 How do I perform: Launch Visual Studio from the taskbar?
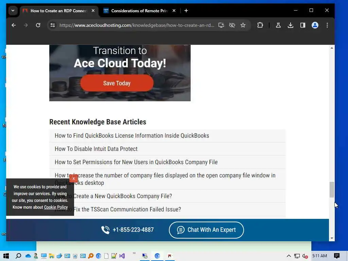point(122,256)
